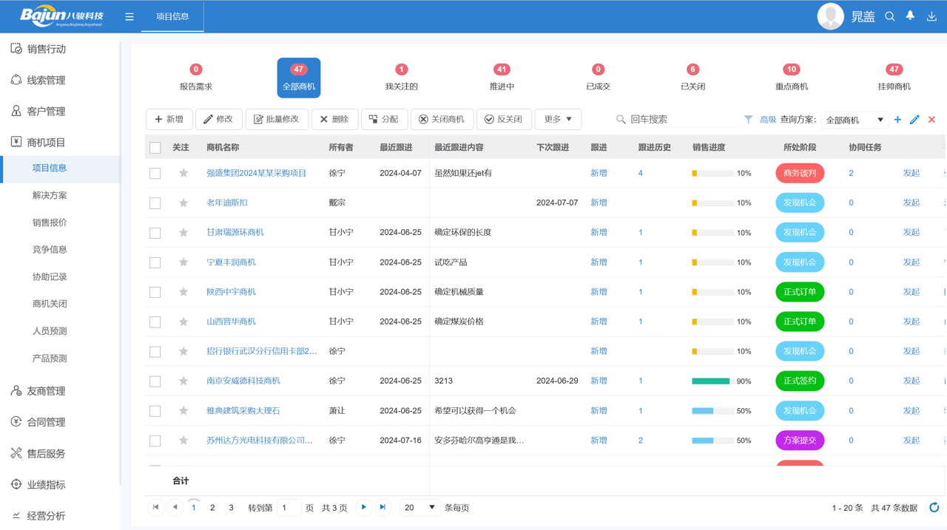Star the 南京安威德科技商机 row as favorite
The image size is (947, 530).
click(x=183, y=381)
